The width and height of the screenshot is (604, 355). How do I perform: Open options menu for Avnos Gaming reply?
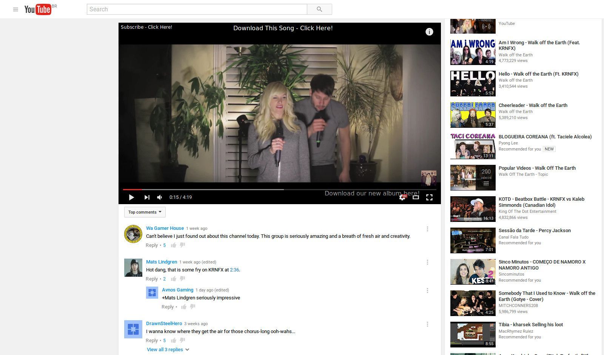(427, 290)
